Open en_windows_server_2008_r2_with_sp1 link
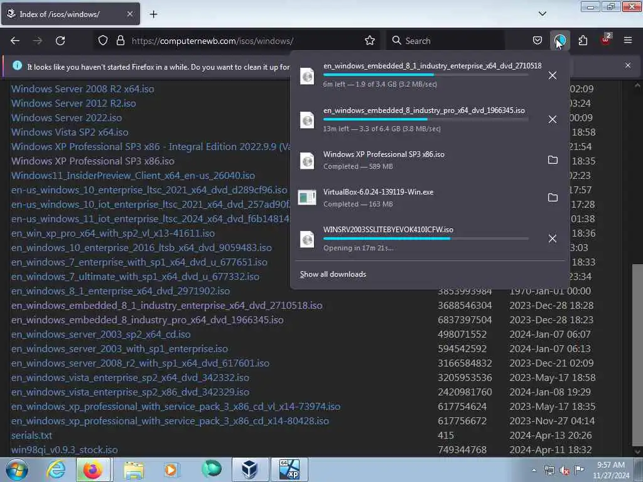This screenshot has height=482, width=643. point(140,363)
